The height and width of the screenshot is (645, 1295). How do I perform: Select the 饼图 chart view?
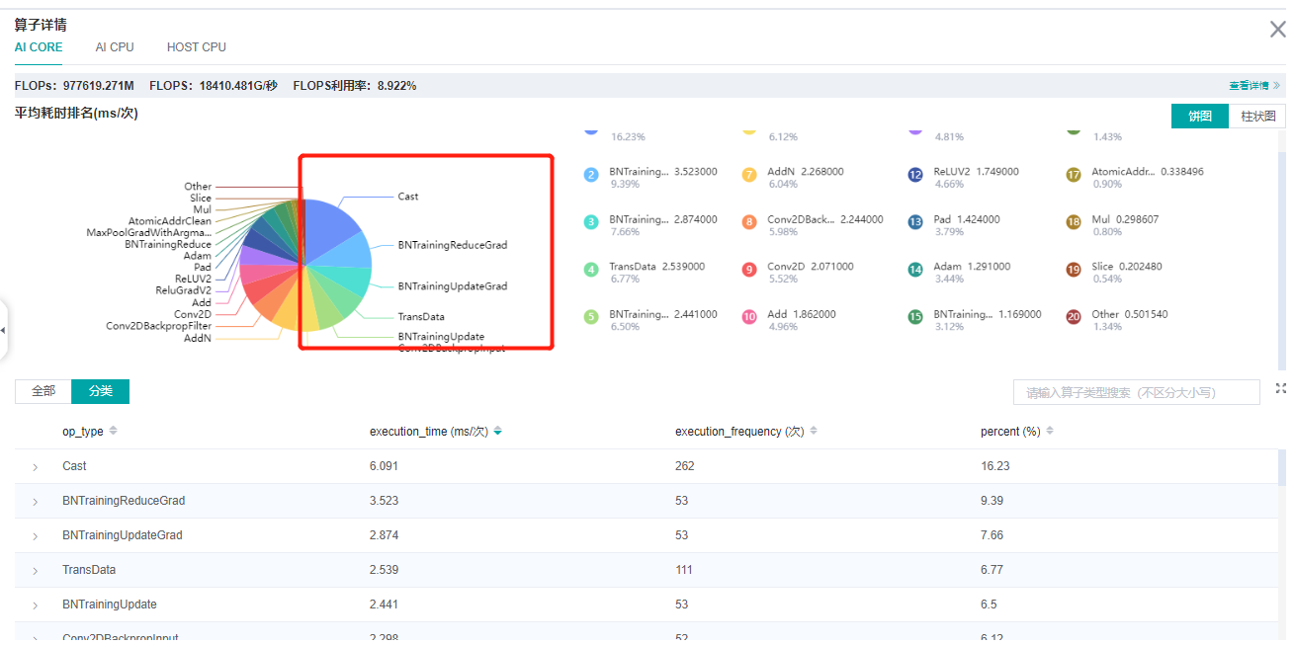[x=1199, y=117]
